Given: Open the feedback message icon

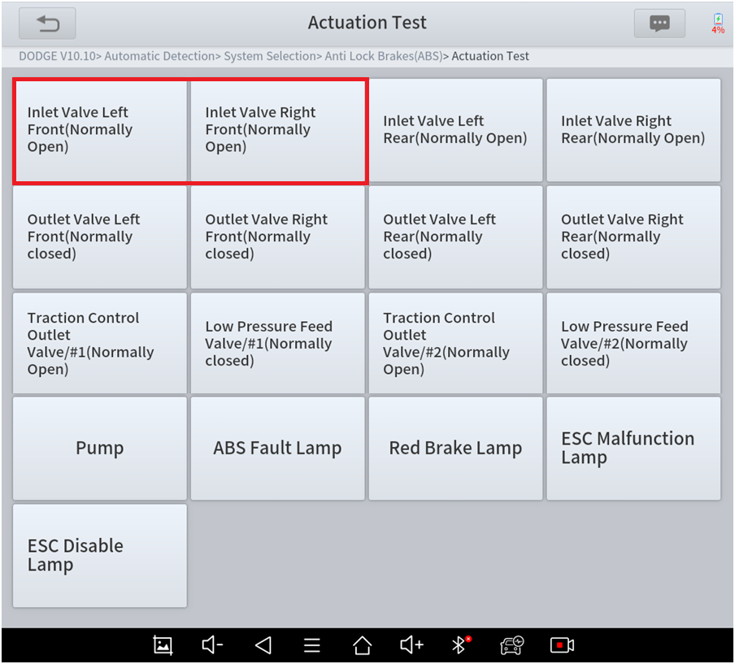Looking at the screenshot, I should (659, 24).
